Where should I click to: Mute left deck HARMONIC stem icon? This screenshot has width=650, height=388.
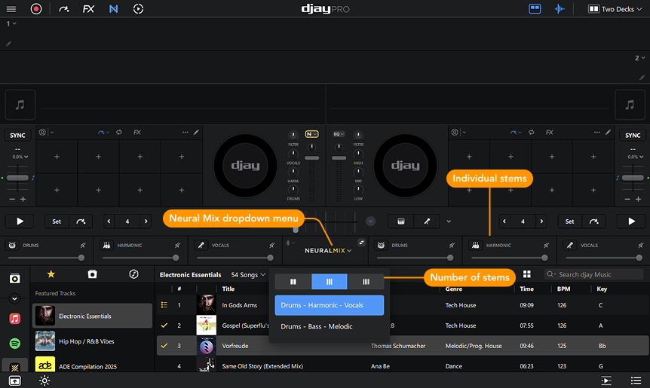coord(177,246)
